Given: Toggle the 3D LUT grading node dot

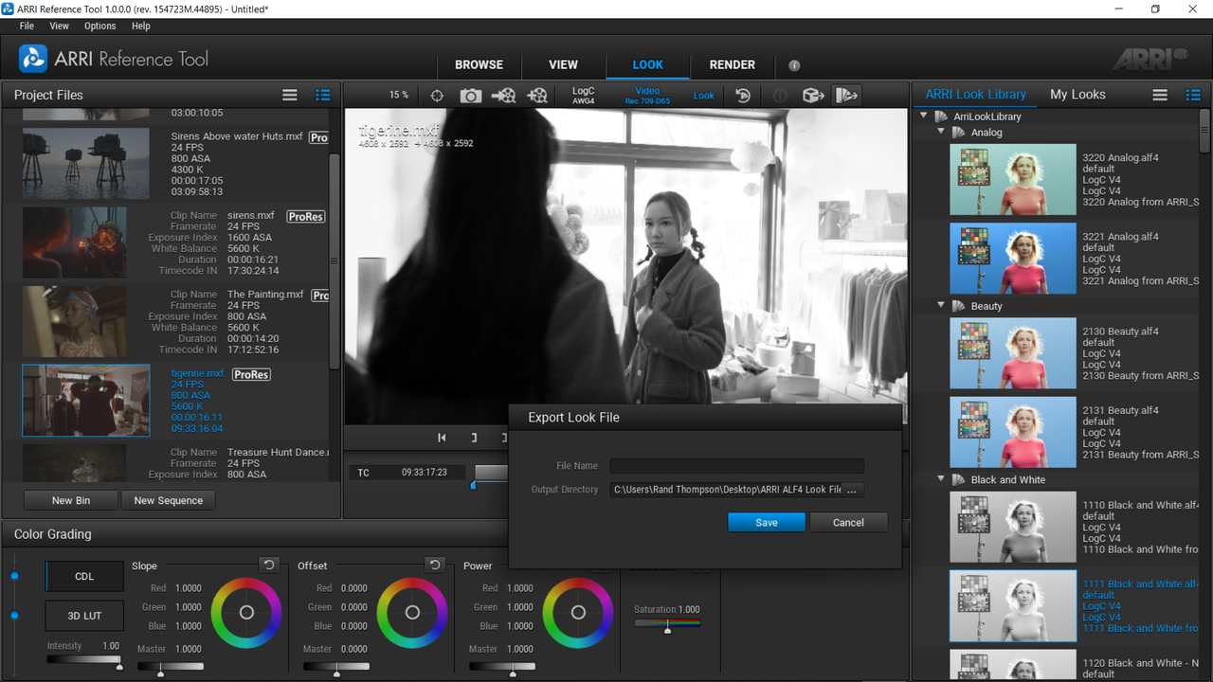Looking at the screenshot, I should coord(14,615).
